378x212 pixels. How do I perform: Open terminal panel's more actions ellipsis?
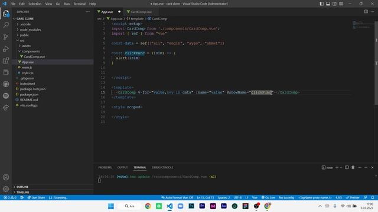point(360,167)
